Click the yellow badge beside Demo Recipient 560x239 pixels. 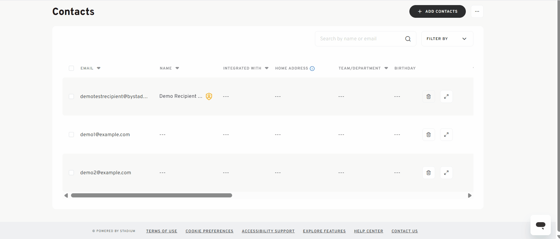coord(209,96)
